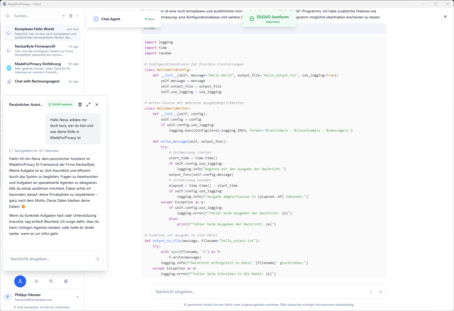Collapse the sidebar with the left chevron
This screenshot has width=454, height=311.
[x=78, y=16]
